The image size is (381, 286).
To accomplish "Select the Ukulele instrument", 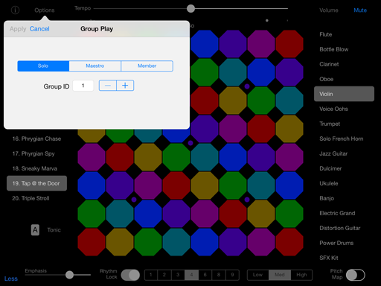I will point(344,183).
